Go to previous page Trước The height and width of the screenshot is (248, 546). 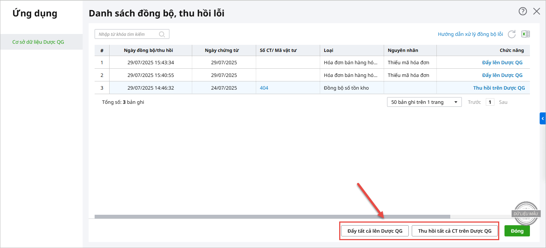(474, 102)
